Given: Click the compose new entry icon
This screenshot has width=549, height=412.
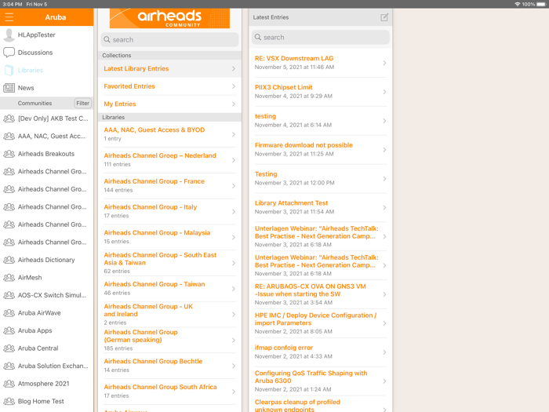Looking at the screenshot, I should click(x=384, y=17).
